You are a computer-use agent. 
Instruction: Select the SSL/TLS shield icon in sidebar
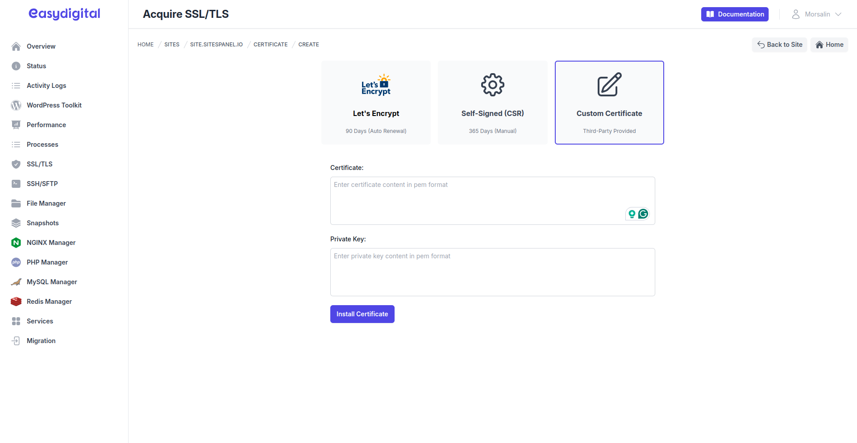(16, 164)
